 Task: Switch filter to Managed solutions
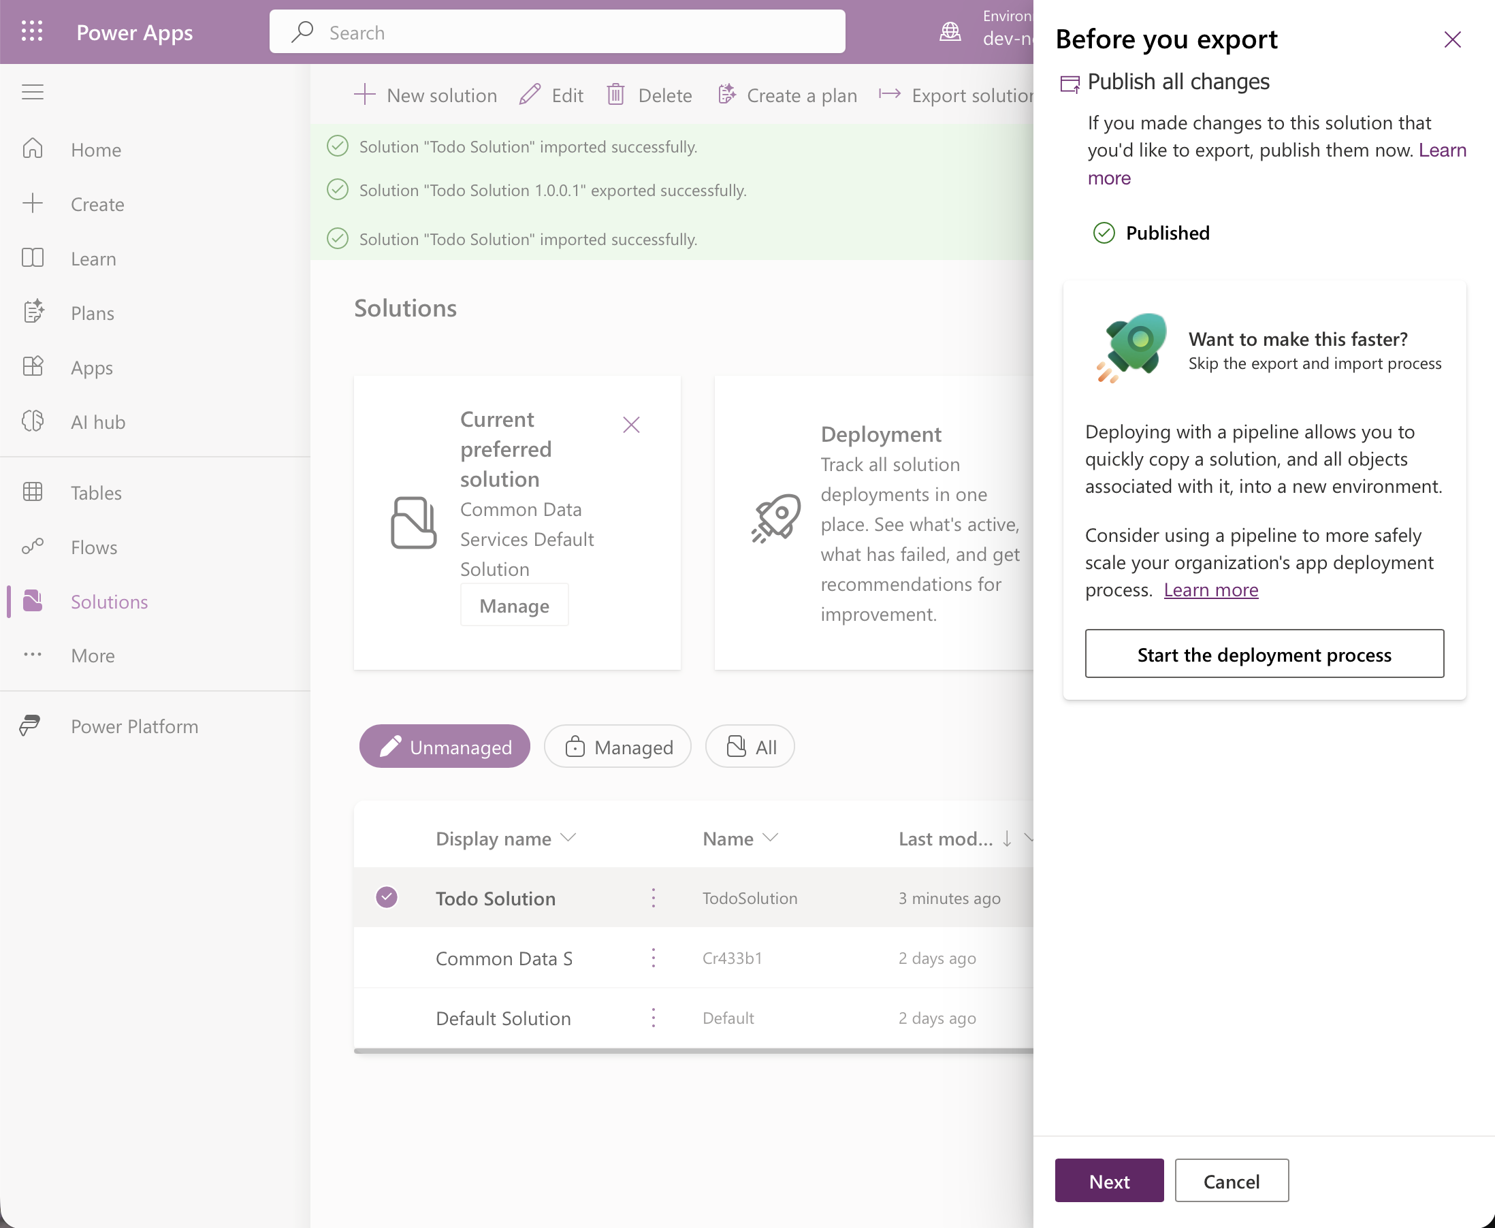[617, 746]
